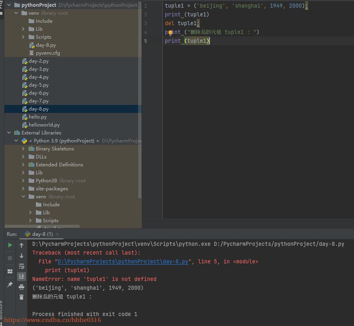
Task: Open the day-8.py traceback file link
Action: coord(123,261)
